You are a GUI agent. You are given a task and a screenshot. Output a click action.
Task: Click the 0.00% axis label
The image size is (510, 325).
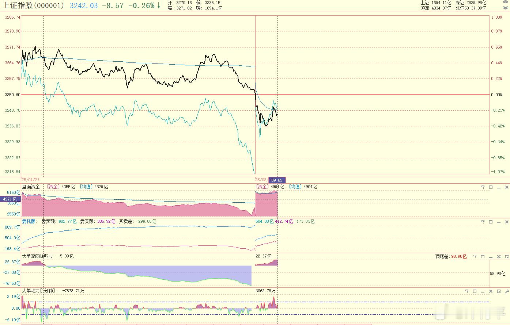point(497,95)
